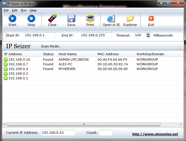186x141 pixels.
Task: Click WORKGROUP cell in ALEX-PC row
Action: pos(147,64)
